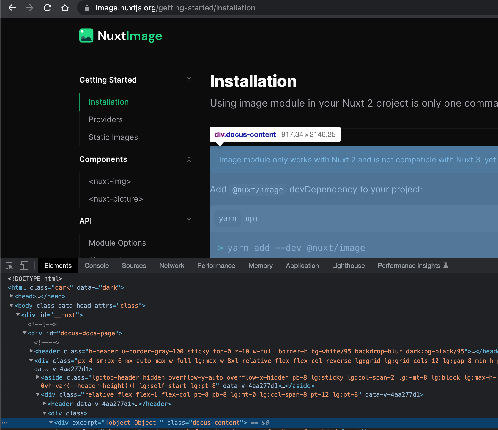Collapse the Components sidebar section
This screenshot has height=430, width=498.
point(189,159)
